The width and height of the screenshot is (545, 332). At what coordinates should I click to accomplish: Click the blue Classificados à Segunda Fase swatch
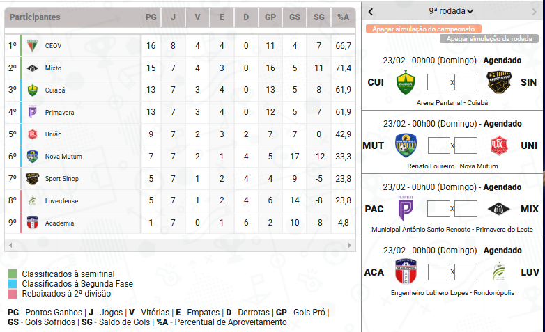pos(12,284)
